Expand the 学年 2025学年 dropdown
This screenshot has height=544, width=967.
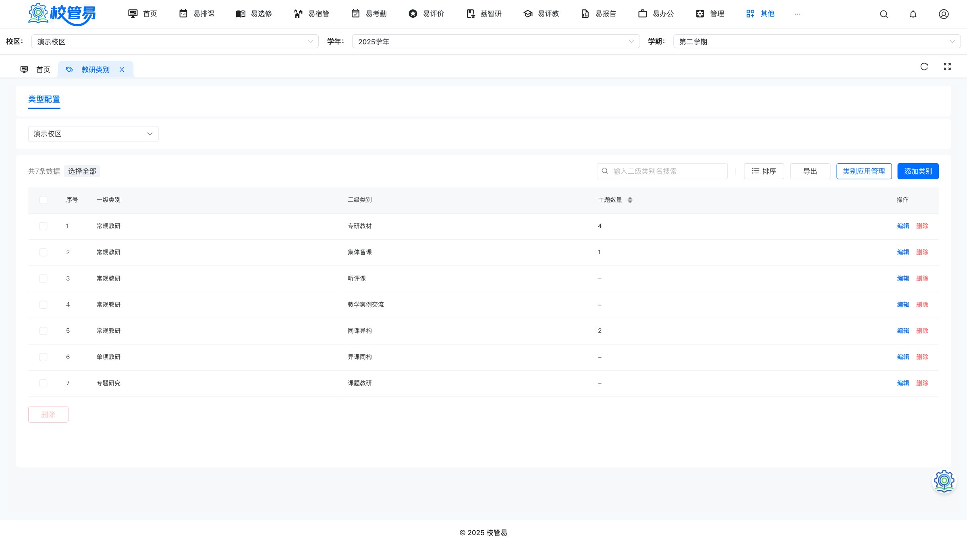click(496, 42)
